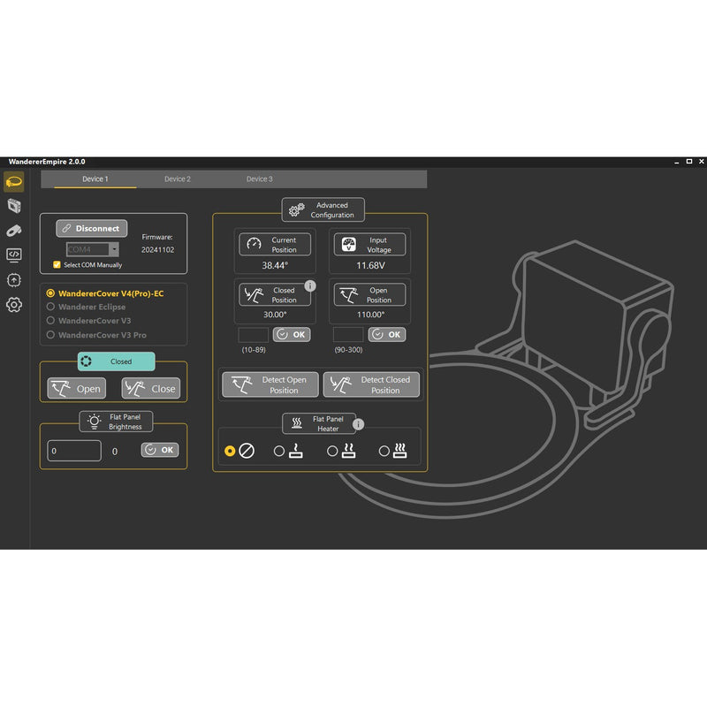Close the WandererEmpire window
Screen dimensions: 707x707
pyautogui.click(x=702, y=162)
